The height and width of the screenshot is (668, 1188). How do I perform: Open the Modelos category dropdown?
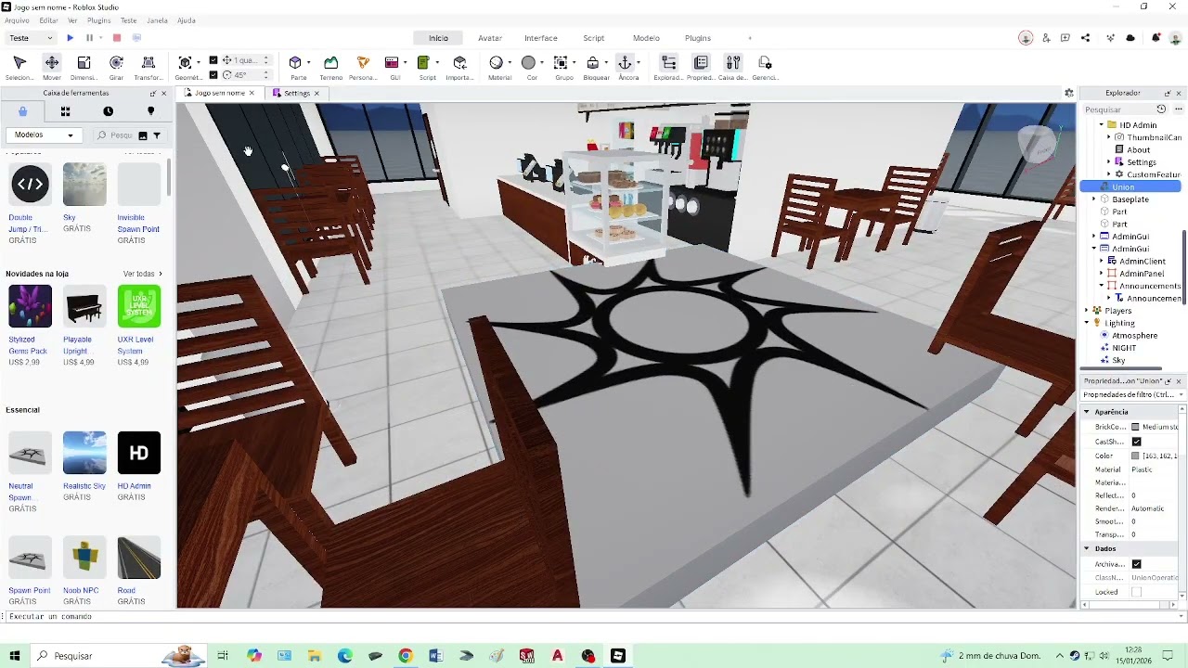point(42,135)
